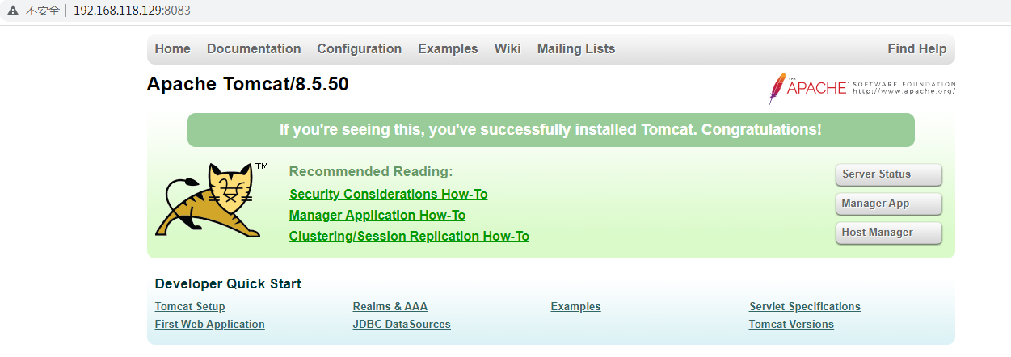
Task: Go to the Configuration page
Action: tap(360, 49)
